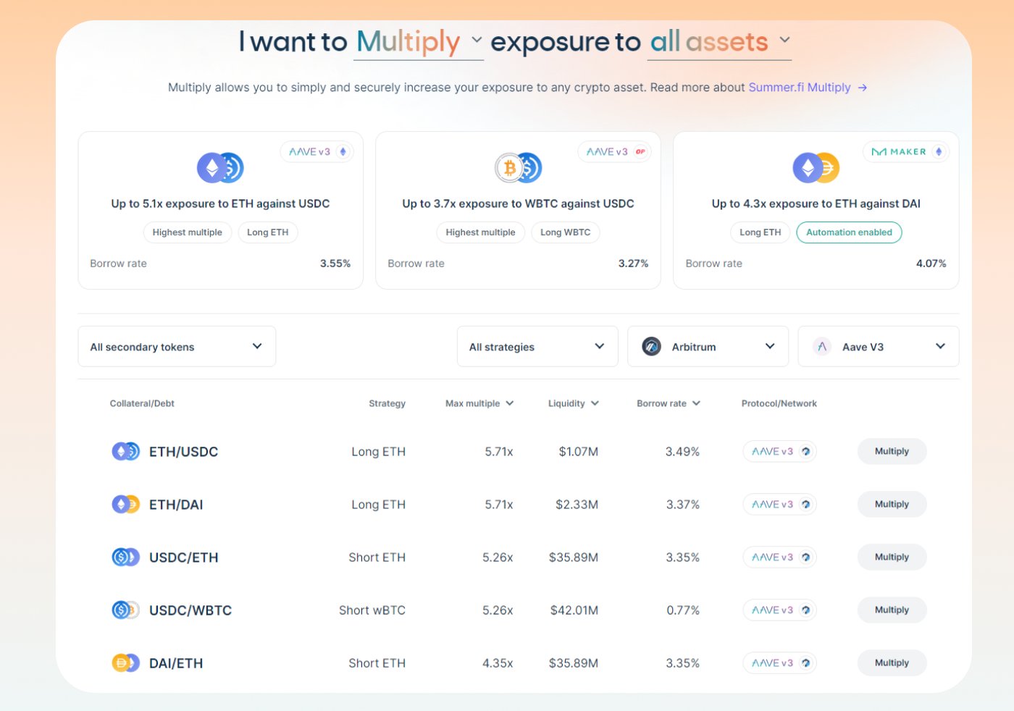
Task: Select the Long WBTC tag on WBTC card
Action: tap(566, 232)
